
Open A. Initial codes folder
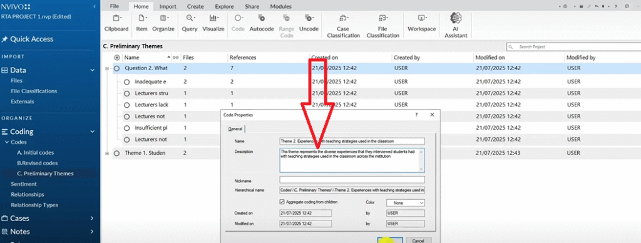pos(36,153)
